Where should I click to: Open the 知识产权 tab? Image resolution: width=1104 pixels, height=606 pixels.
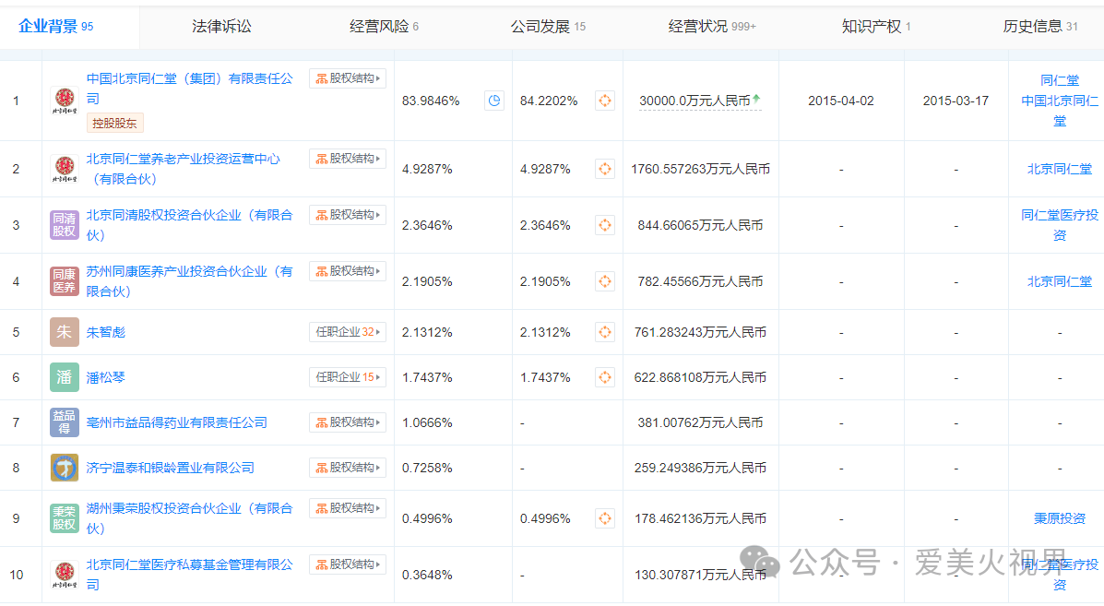(876, 27)
